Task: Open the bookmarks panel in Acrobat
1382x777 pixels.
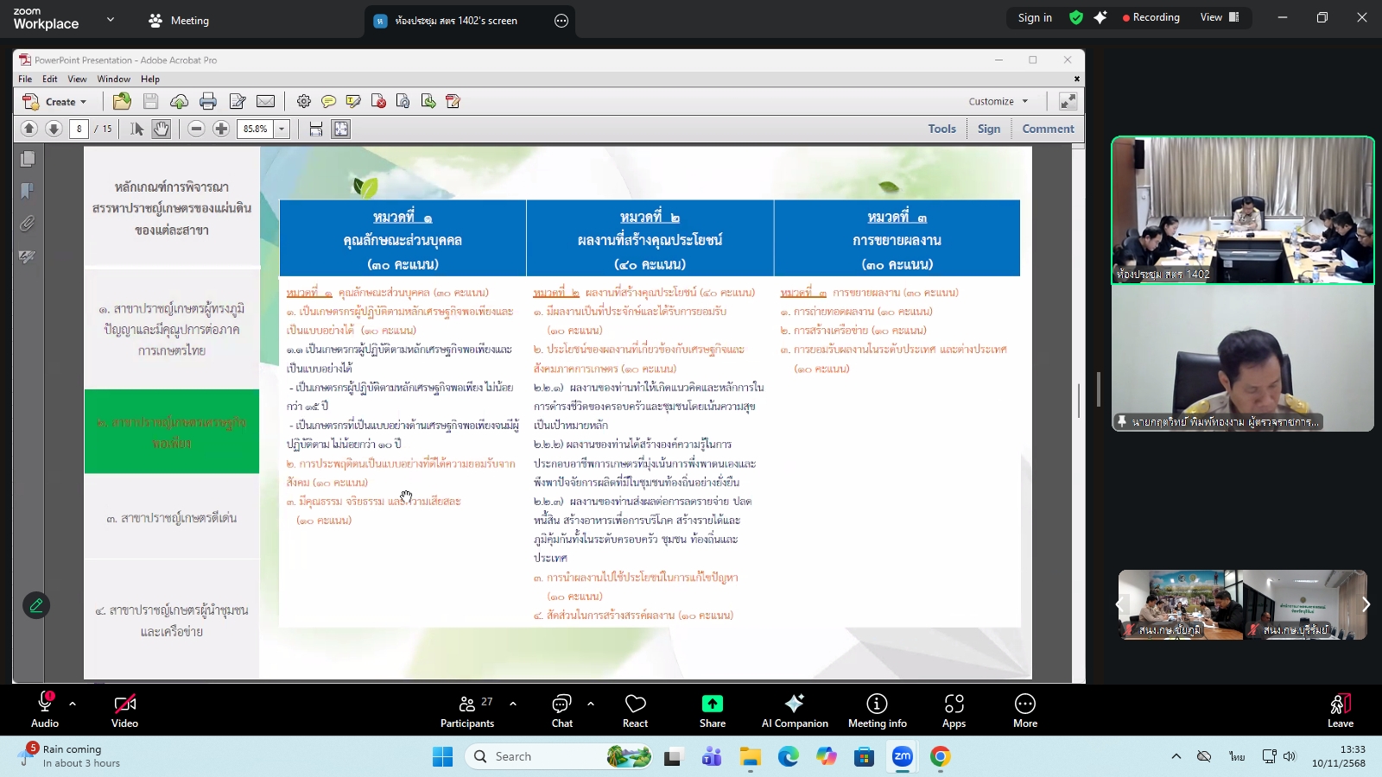Action: click(x=27, y=191)
